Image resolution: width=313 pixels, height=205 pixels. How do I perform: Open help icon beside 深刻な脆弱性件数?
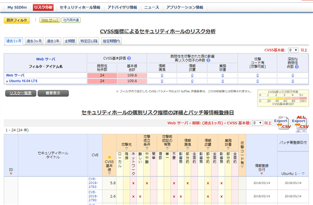297,67
